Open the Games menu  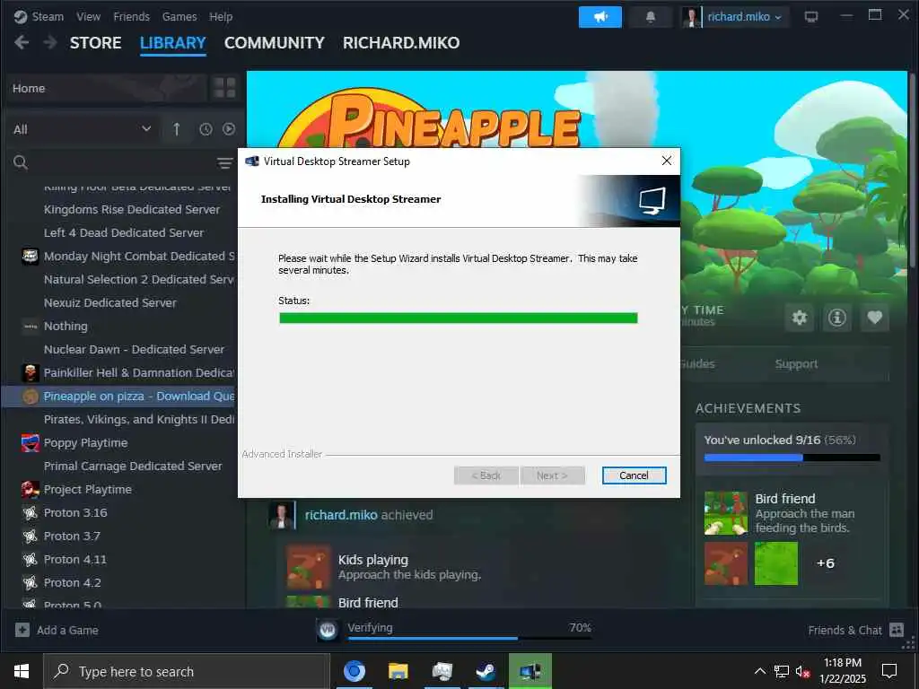pyautogui.click(x=179, y=17)
